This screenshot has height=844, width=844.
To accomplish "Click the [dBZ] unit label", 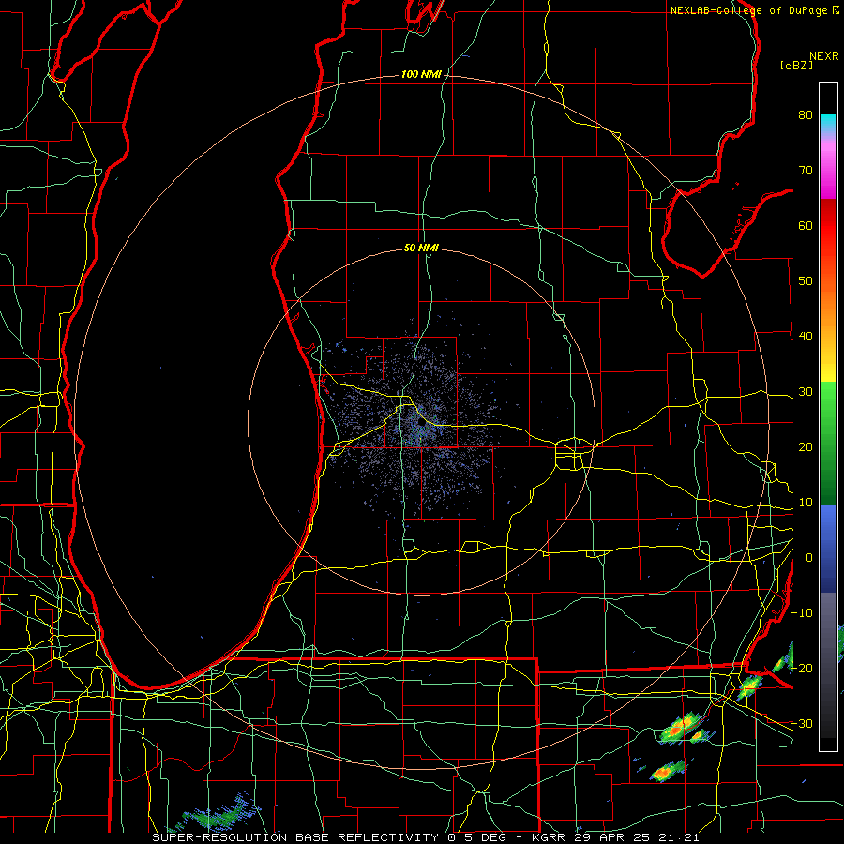I will (x=796, y=65).
